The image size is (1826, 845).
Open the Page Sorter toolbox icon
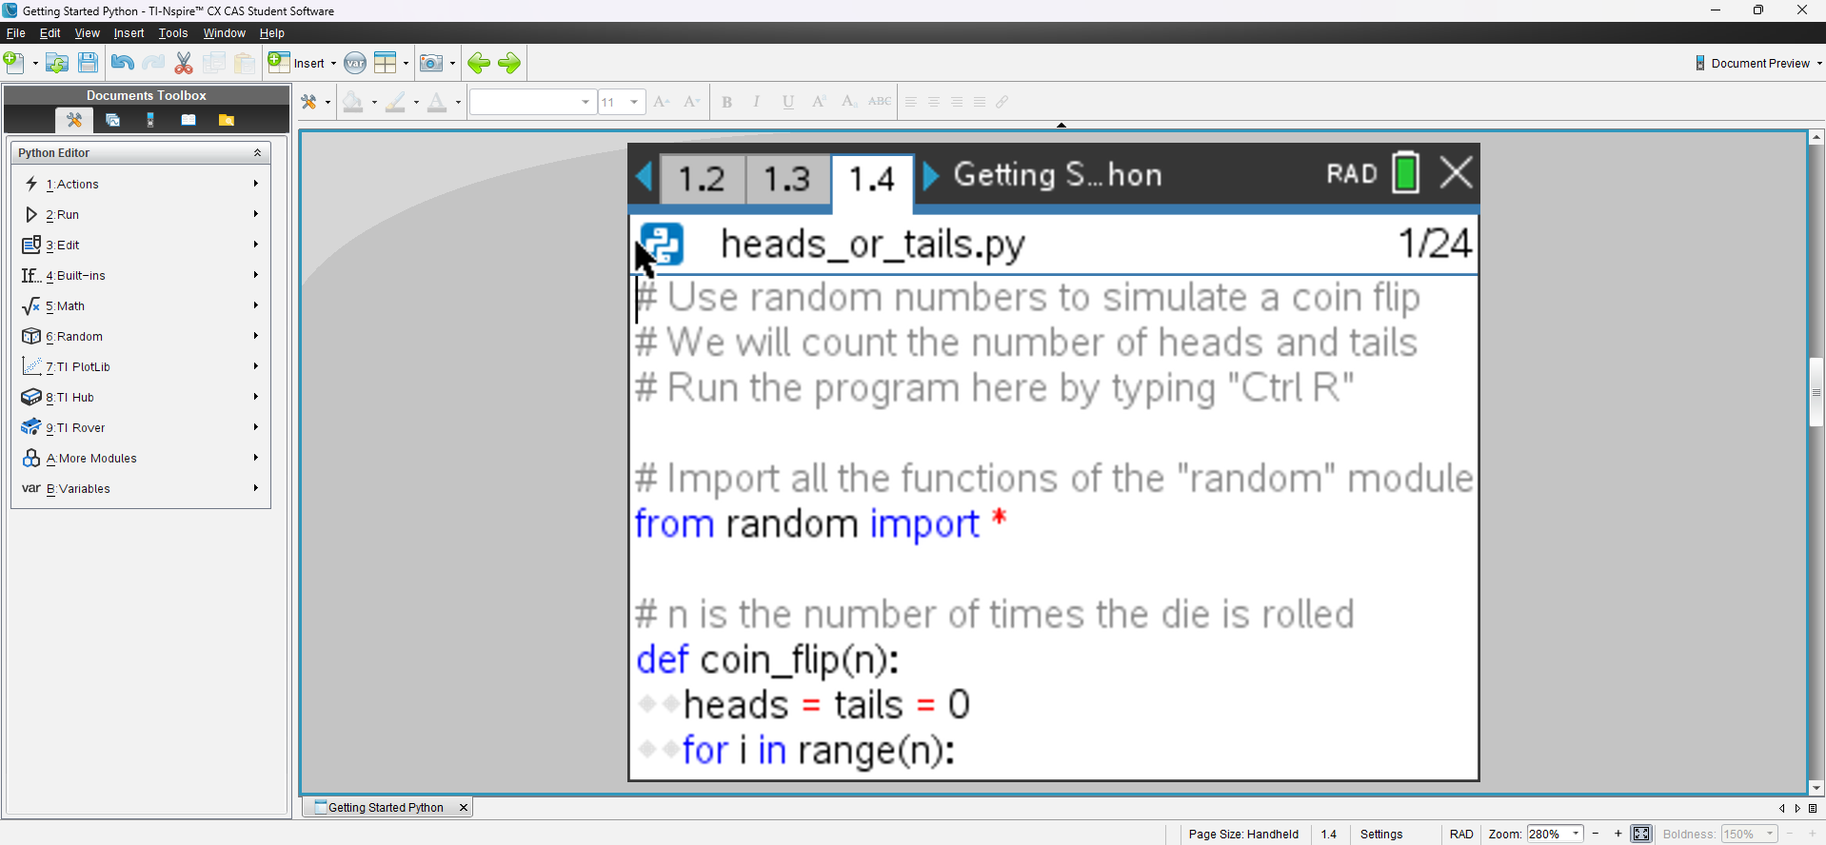click(x=112, y=120)
